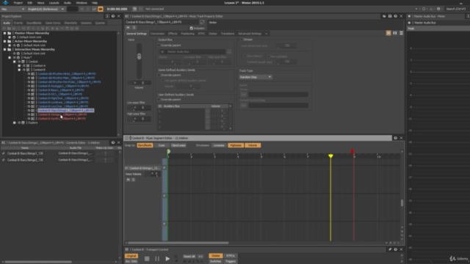
Task: Switch to the Effects tab in Property Editor
Action: point(173,34)
